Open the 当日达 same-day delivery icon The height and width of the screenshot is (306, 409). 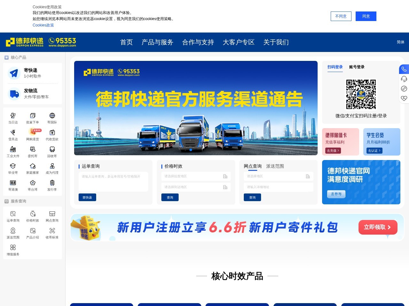point(13,116)
